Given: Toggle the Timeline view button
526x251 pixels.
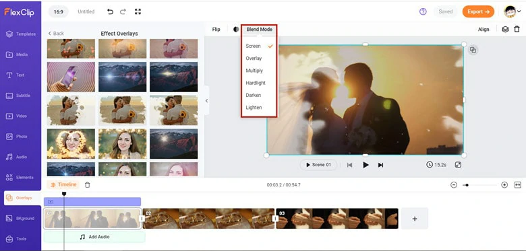Looking at the screenshot, I should click(x=63, y=185).
